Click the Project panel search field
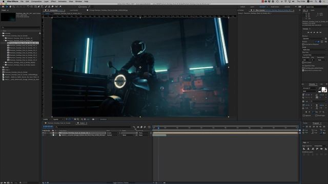Viewport: 328px width, 184px height. [x=20, y=27]
